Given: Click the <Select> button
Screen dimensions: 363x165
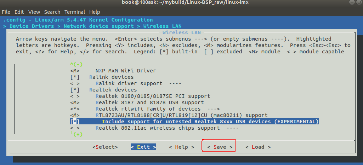Looking at the screenshot, I should point(105,147).
